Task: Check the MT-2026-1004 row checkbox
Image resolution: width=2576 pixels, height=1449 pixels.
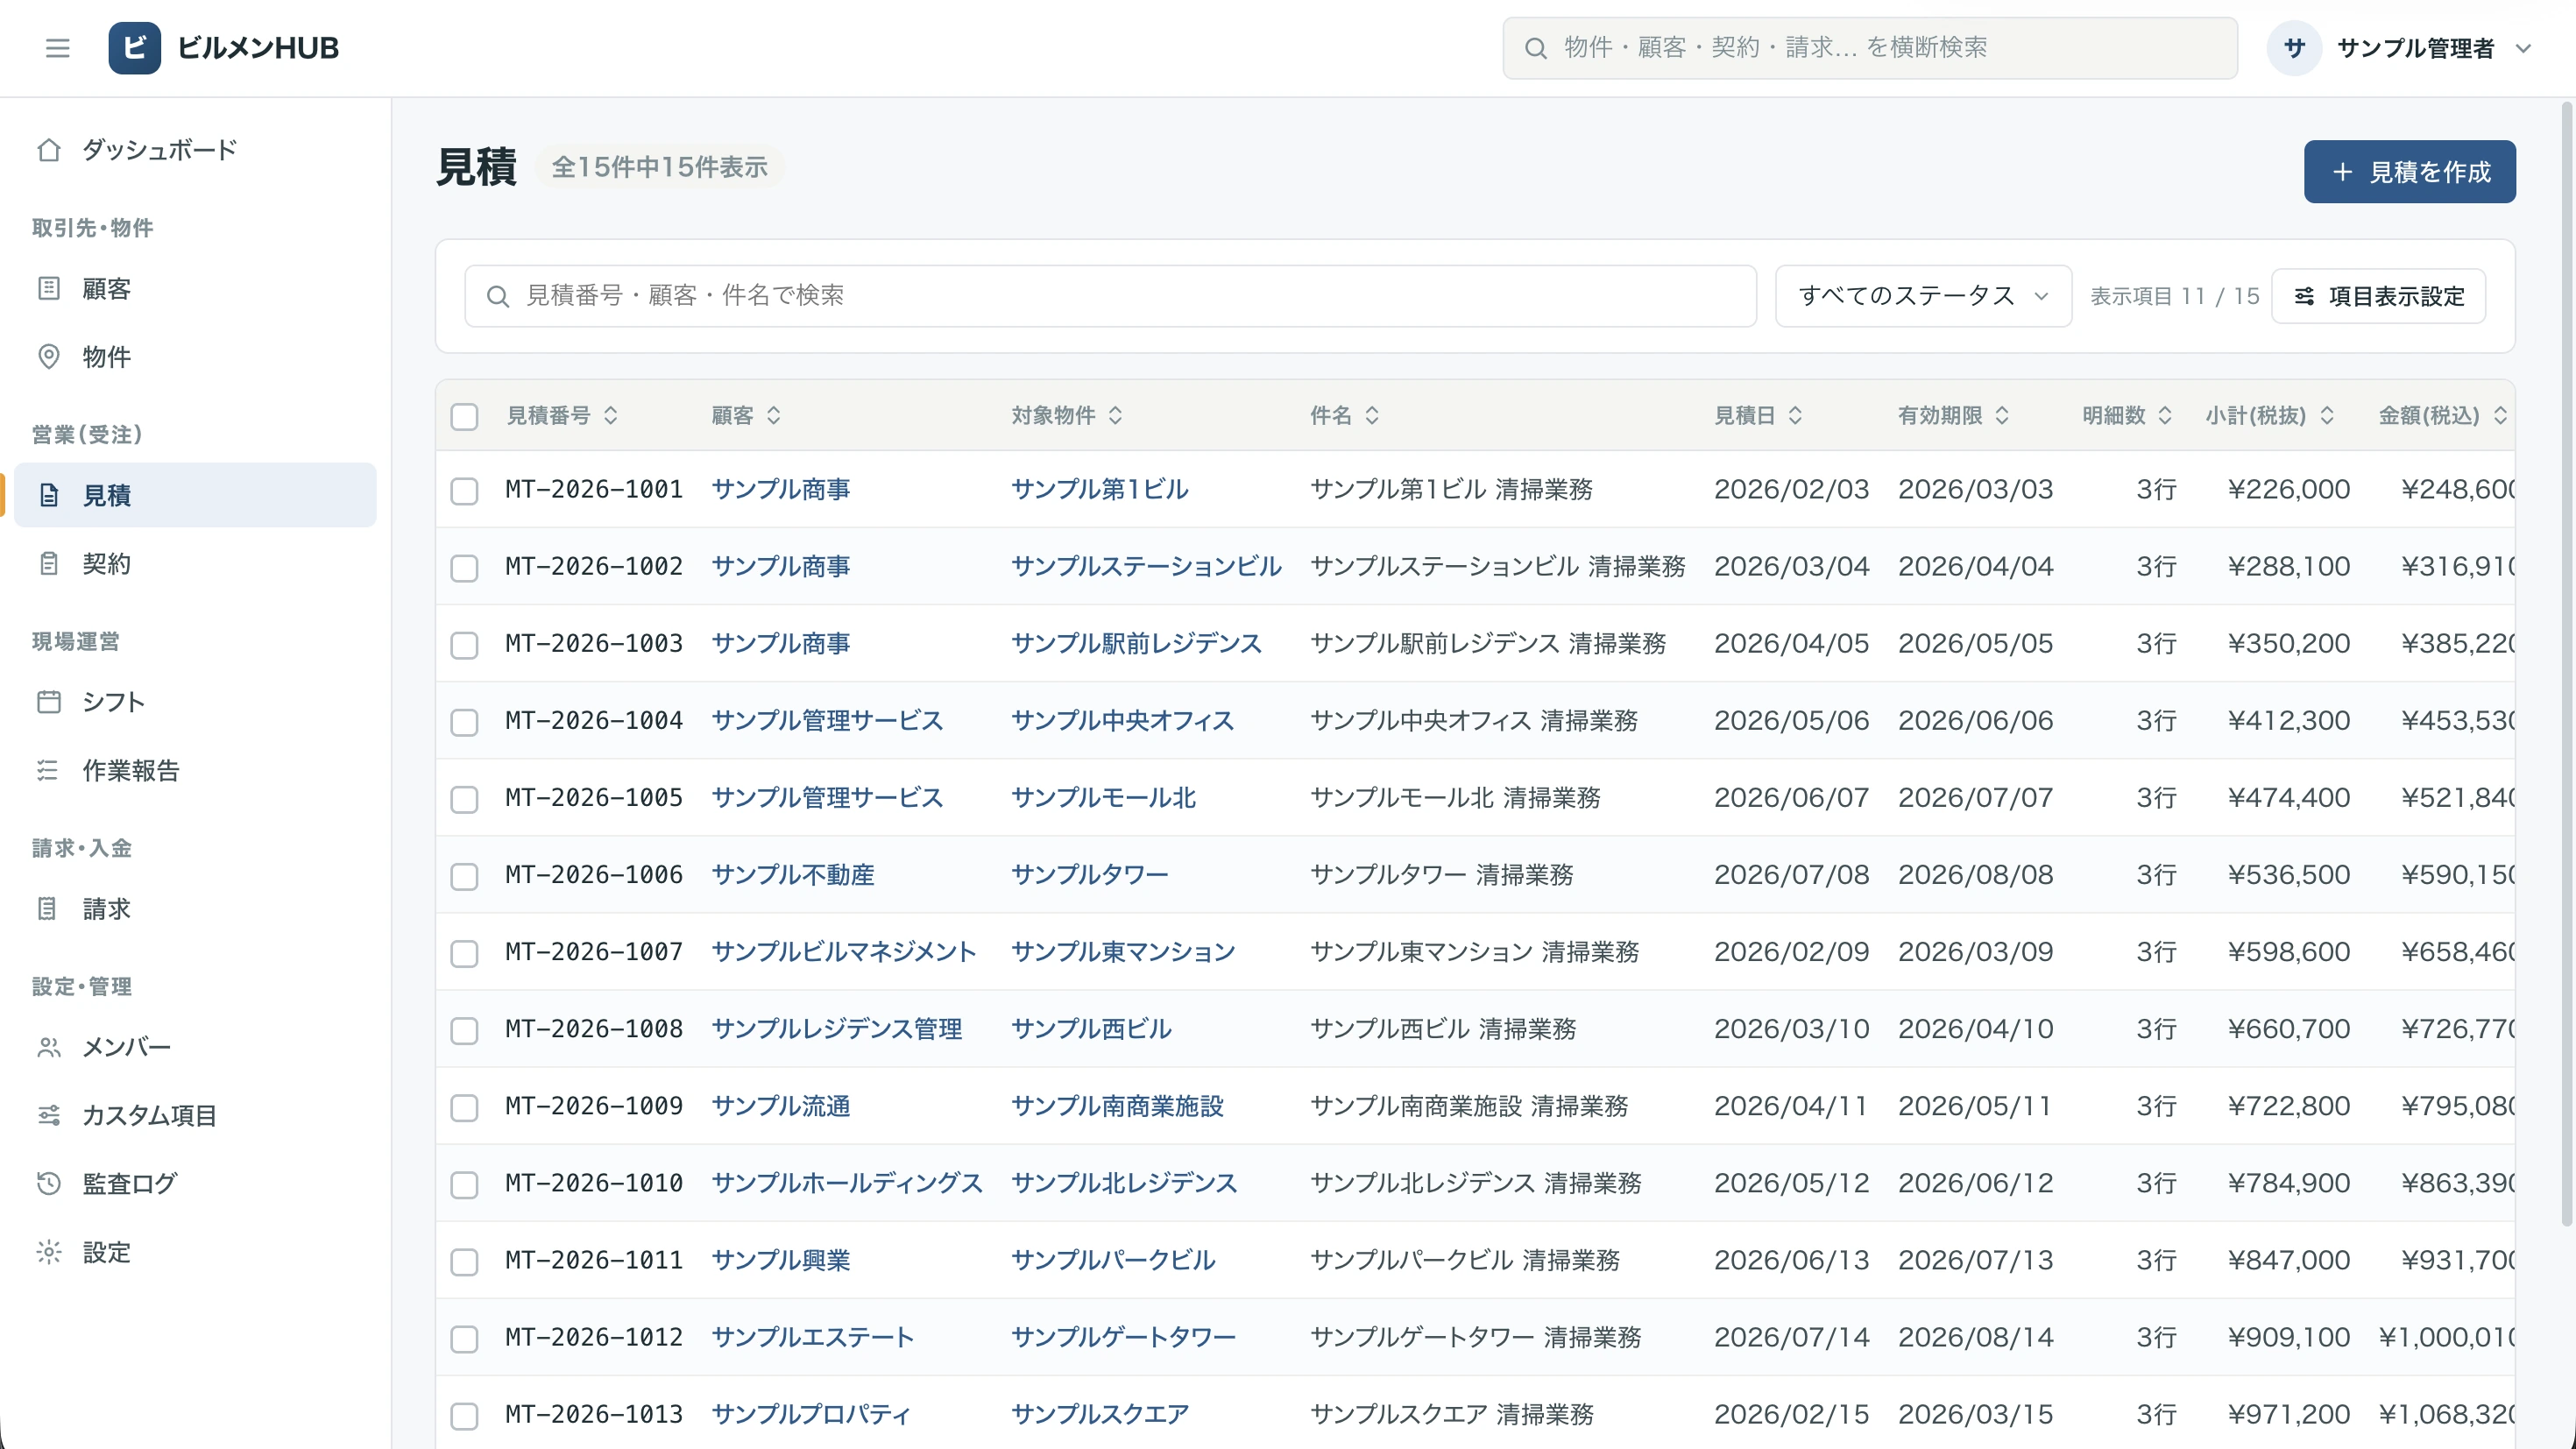Action: pos(464,722)
